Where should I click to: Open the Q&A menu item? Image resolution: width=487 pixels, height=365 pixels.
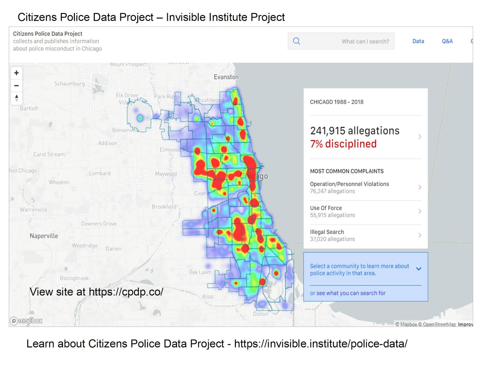(447, 41)
